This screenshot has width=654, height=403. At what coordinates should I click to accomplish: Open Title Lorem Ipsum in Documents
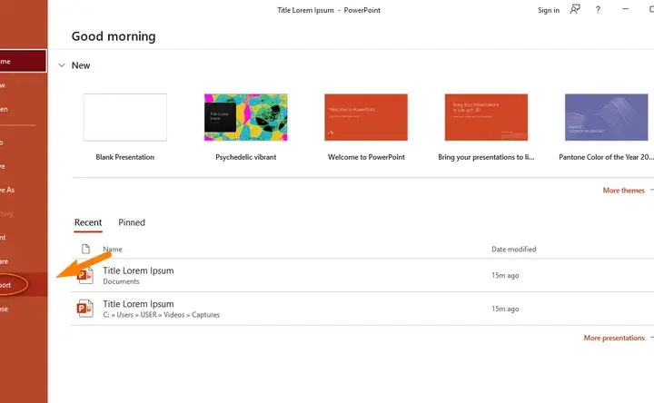click(x=138, y=270)
